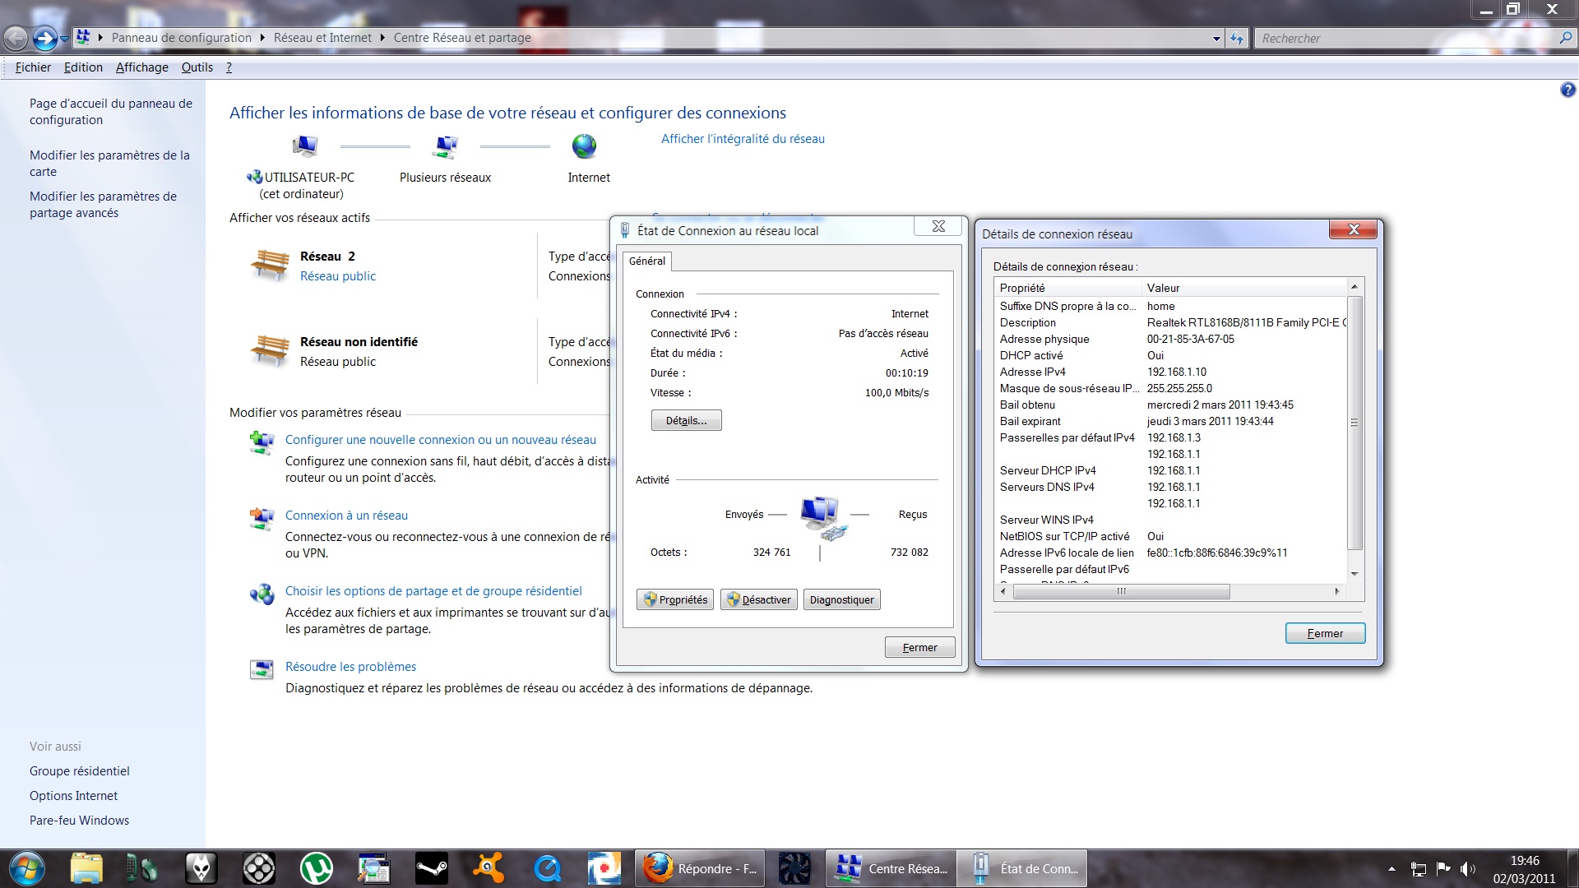Click the Internet globe icon
This screenshot has width=1579, height=888.
(x=584, y=146)
